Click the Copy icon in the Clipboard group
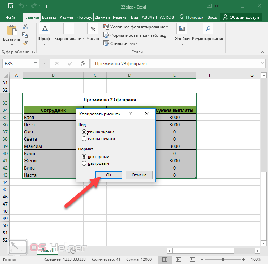This screenshot has width=268, height=264. click(x=25, y=35)
